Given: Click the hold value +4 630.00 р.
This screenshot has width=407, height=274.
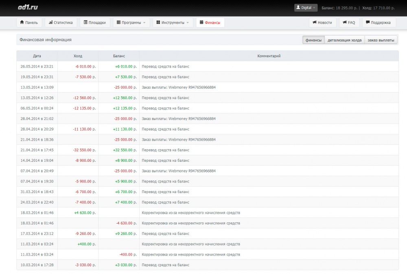Looking at the screenshot, I should tap(85, 213).
